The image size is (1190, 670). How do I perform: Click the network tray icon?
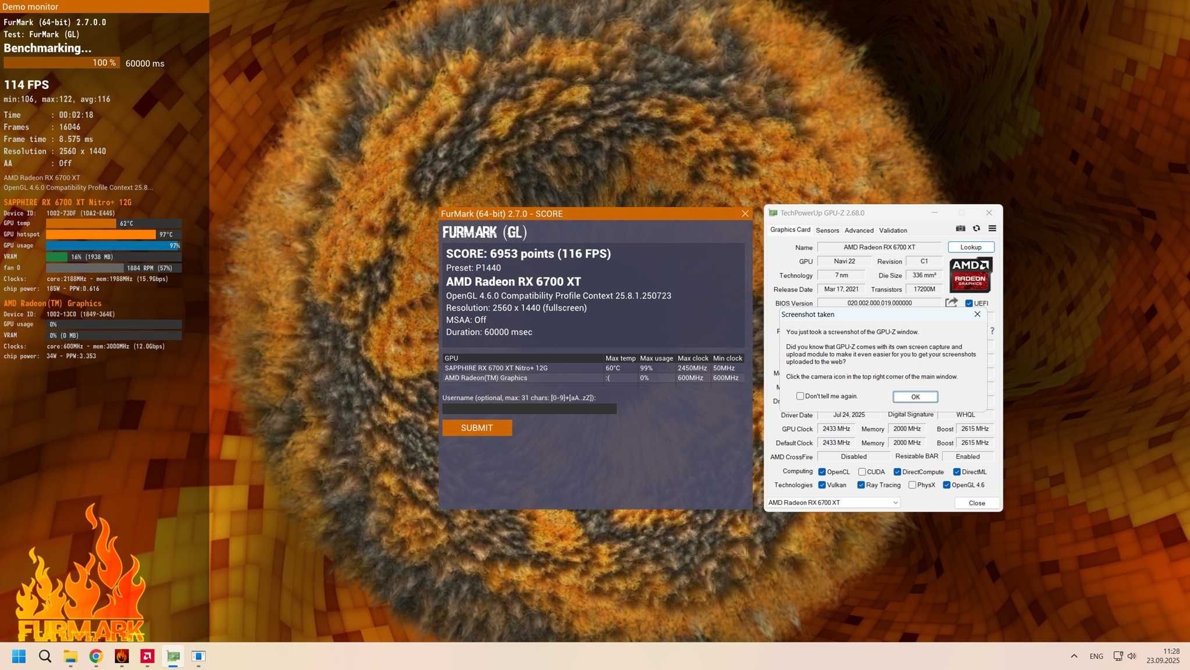pyautogui.click(x=1118, y=656)
